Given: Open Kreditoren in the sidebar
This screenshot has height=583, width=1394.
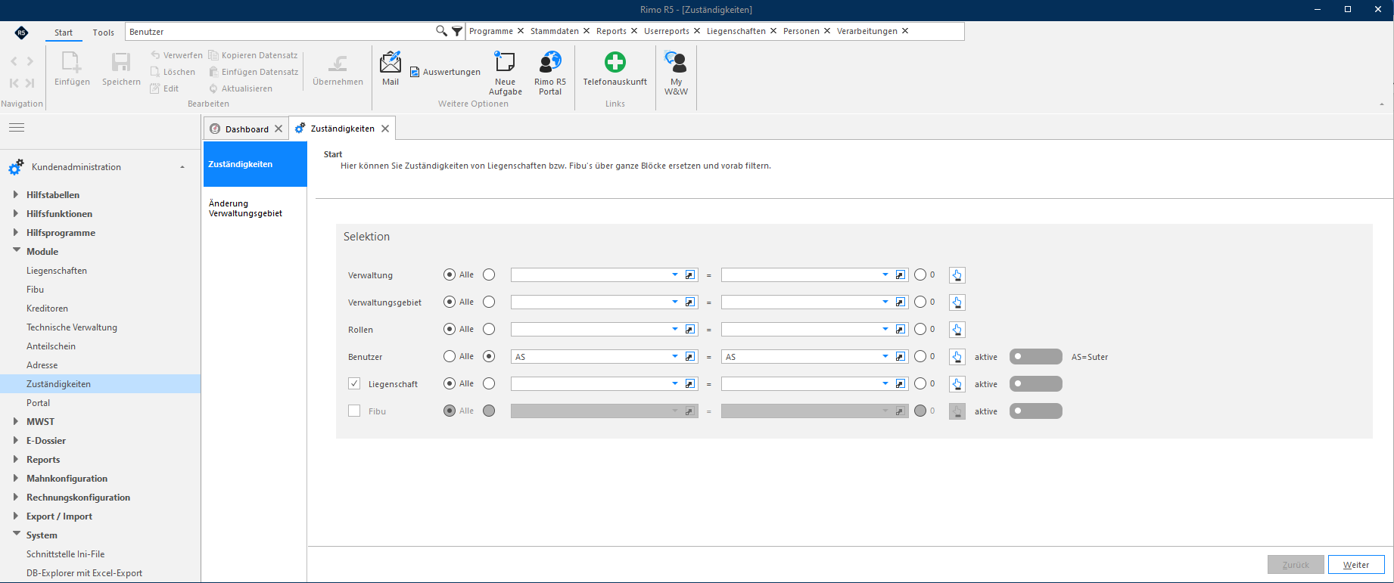Looking at the screenshot, I should pos(47,309).
